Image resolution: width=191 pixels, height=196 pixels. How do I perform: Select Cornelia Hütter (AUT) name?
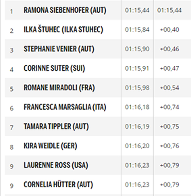[x=58, y=185]
